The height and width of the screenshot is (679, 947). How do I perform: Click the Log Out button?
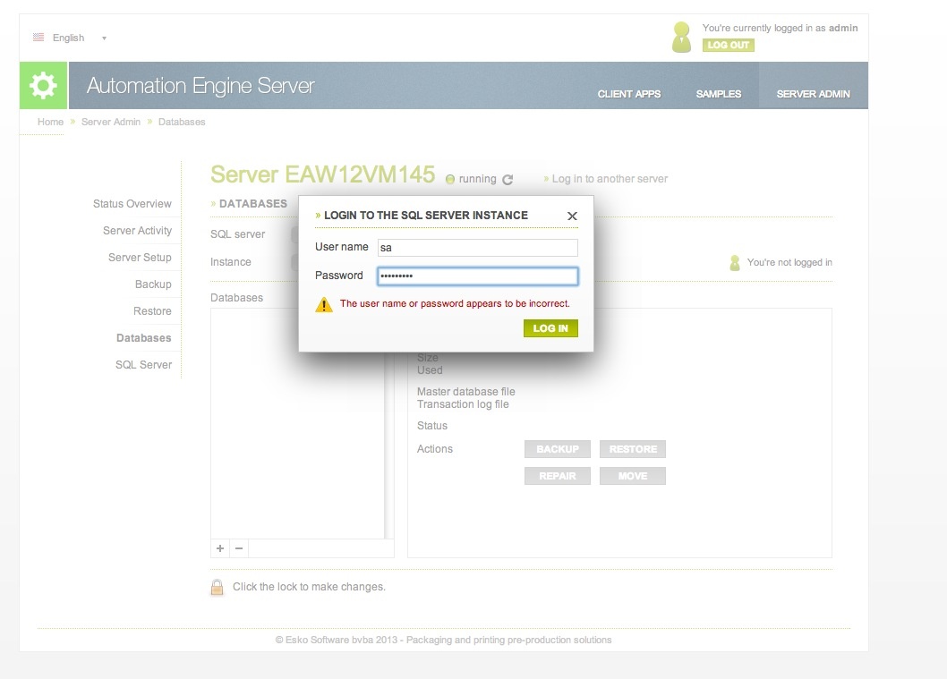728,45
